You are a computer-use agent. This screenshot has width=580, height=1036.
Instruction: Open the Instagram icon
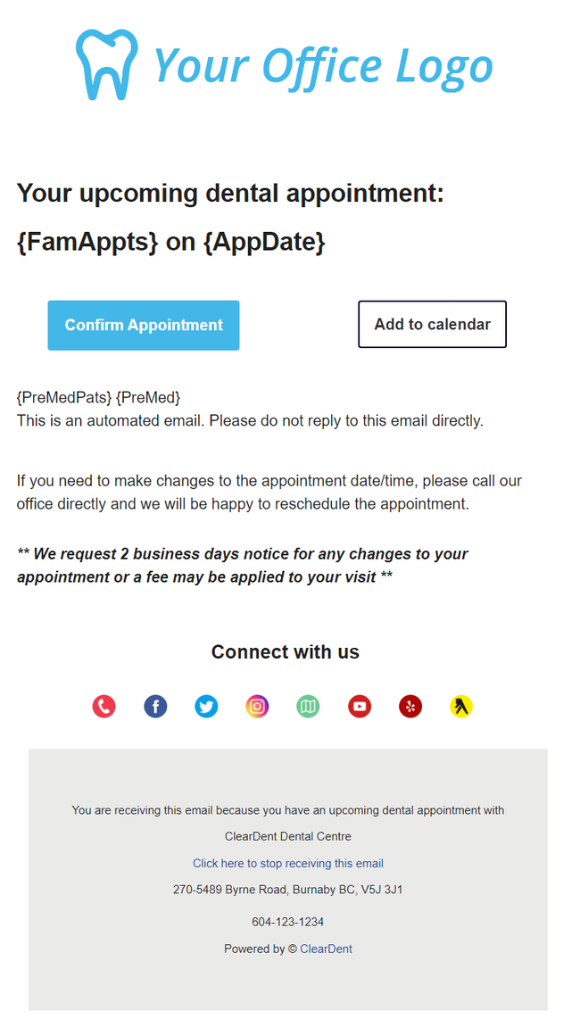point(257,707)
